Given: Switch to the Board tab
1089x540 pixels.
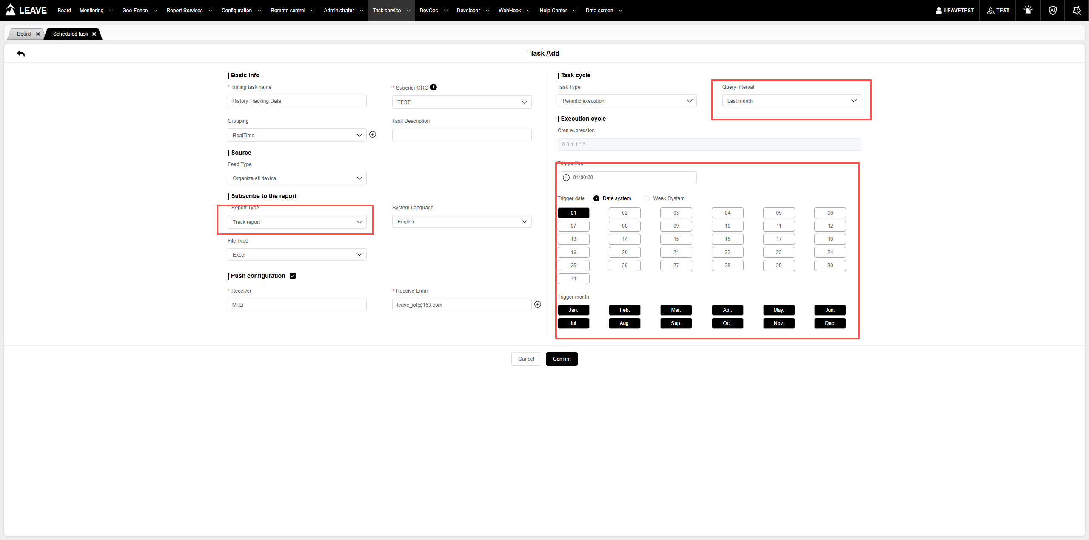Looking at the screenshot, I should (x=24, y=34).
